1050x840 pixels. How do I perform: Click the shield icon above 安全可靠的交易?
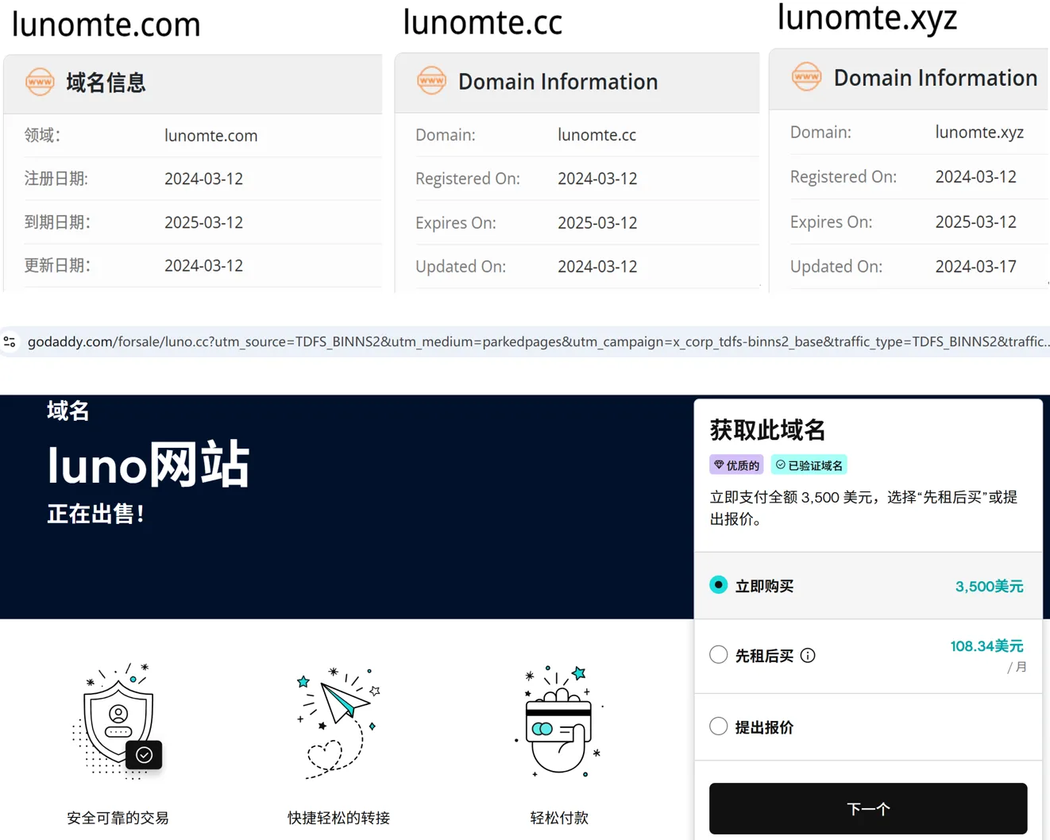pos(118,721)
